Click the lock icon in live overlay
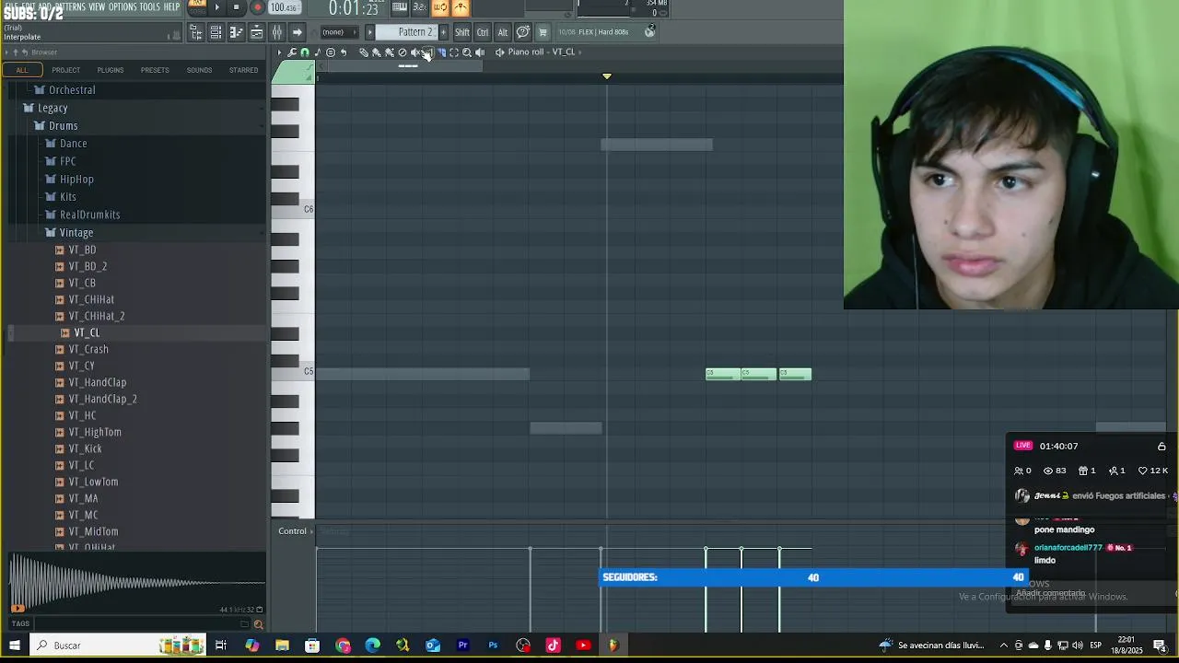The width and height of the screenshot is (1179, 663). 1161,447
